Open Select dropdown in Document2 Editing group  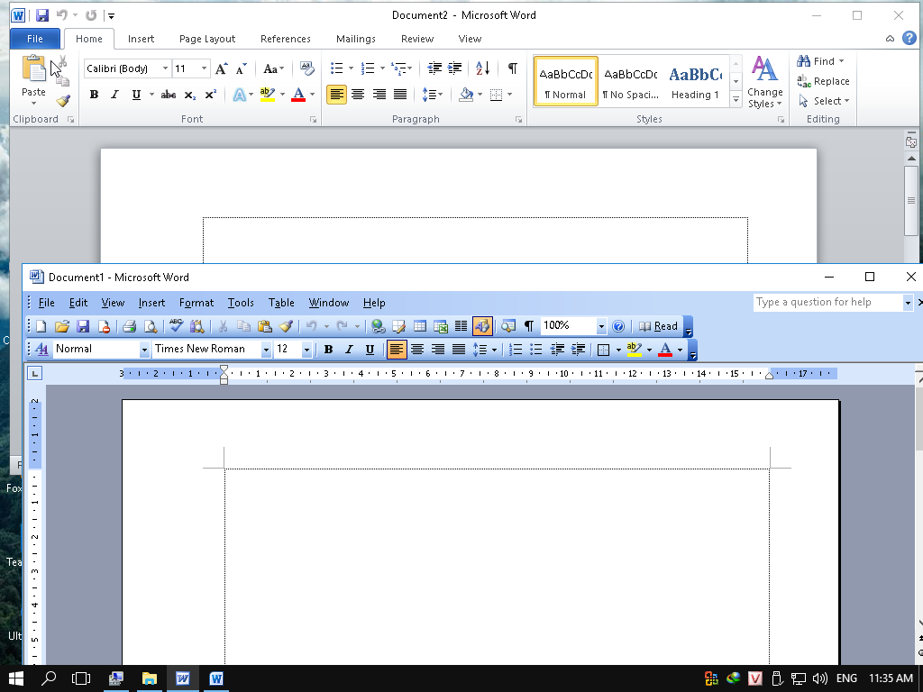point(824,101)
